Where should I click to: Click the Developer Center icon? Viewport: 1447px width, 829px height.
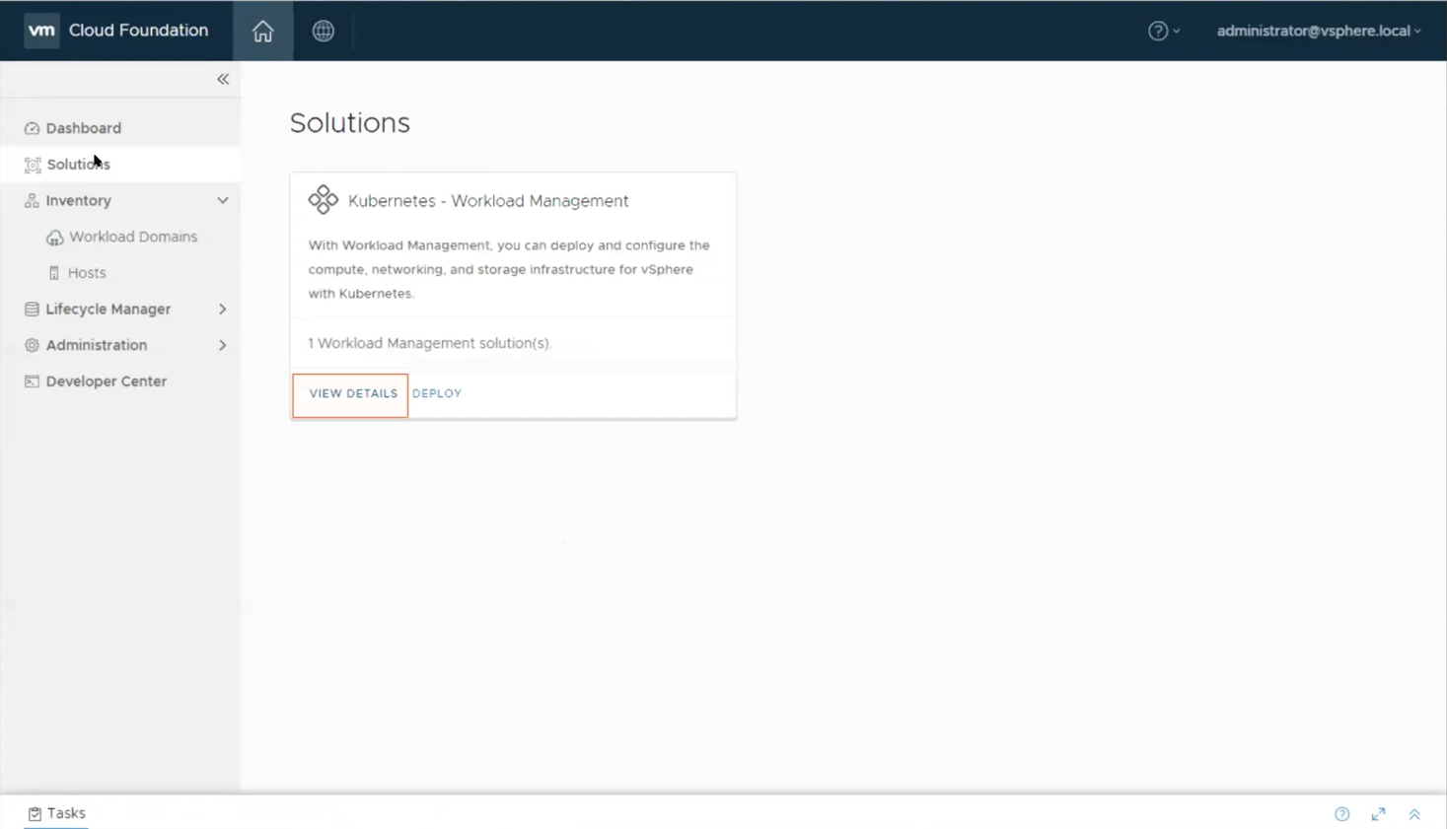(31, 380)
